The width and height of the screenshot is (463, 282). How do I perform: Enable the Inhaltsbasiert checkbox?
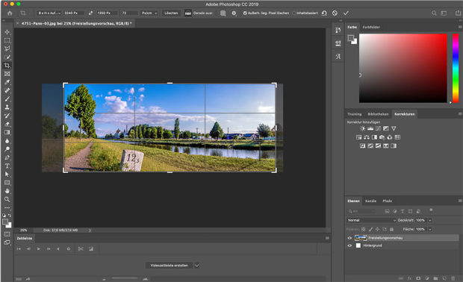pyautogui.click(x=293, y=13)
